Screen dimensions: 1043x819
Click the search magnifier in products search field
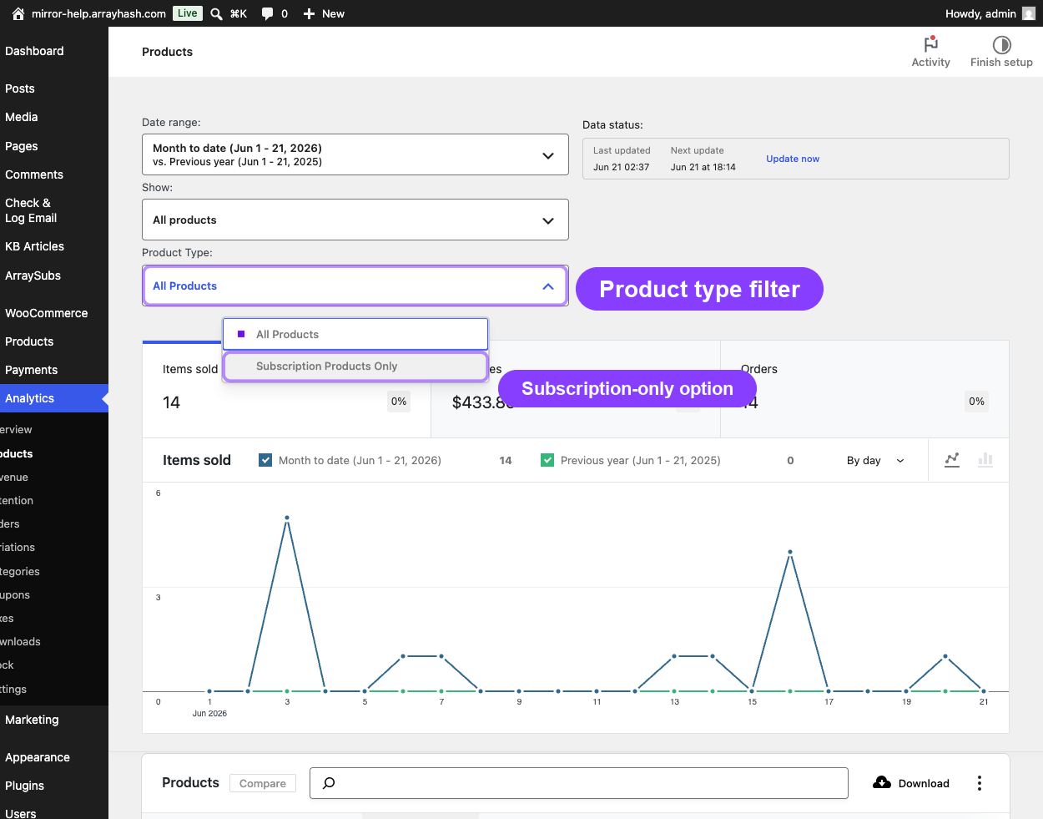(x=329, y=783)
